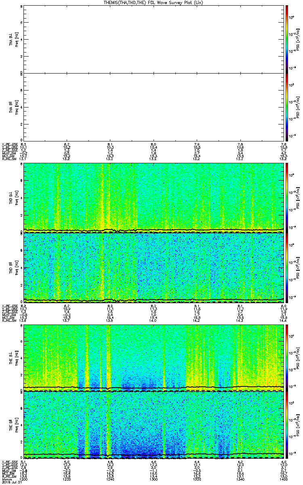Image resolution: width=303 pixels, height=485 pixels.
Task: Click the 'PSD [nT²/Hz]' label of the THA B⊥ color bar
Action: click(x=298, y=39)
